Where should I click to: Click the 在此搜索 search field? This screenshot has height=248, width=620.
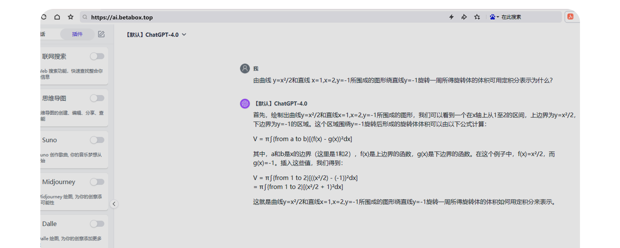[x=527, y=17]
